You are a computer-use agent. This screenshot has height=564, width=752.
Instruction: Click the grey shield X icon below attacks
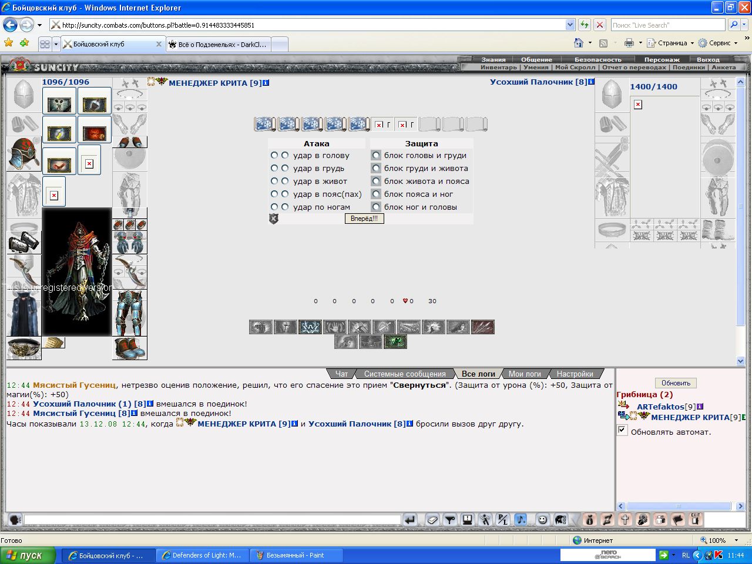(274, 219)
